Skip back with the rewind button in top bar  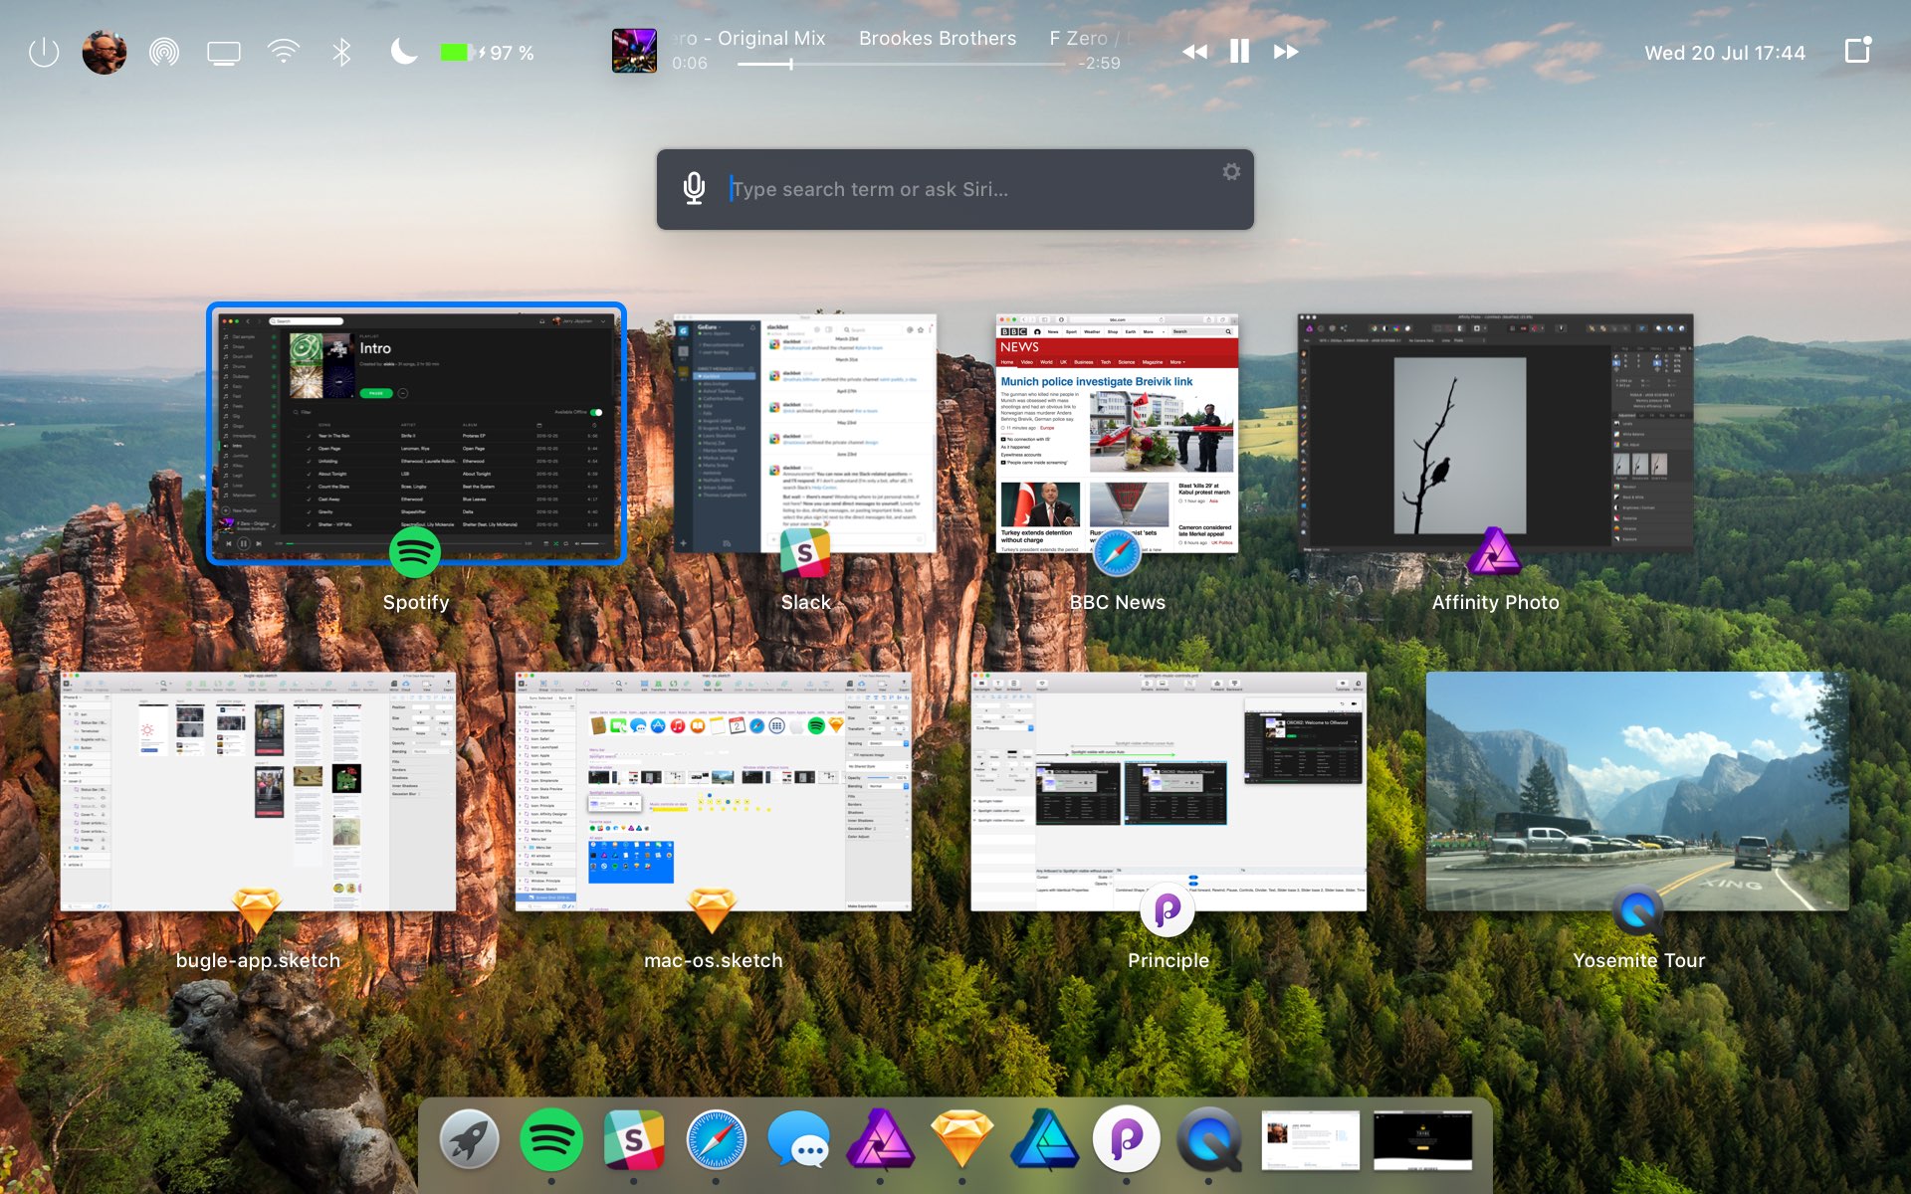1194,52
